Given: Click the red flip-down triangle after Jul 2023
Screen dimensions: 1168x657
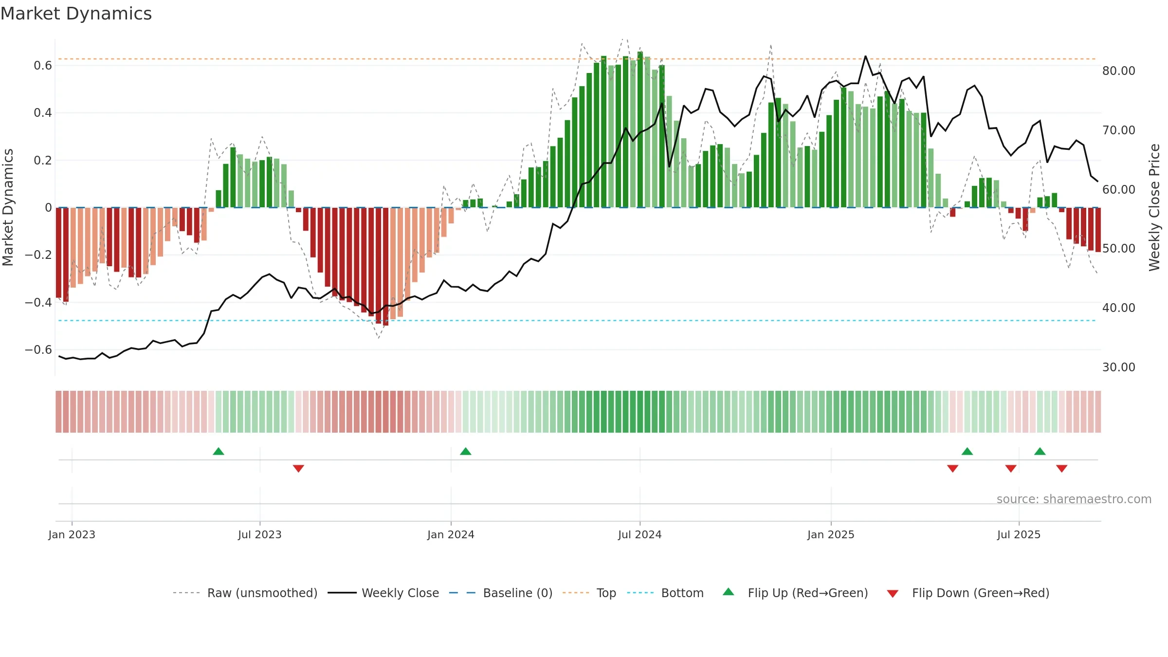Looking at the screenshot, I should [x=298, y=468].
